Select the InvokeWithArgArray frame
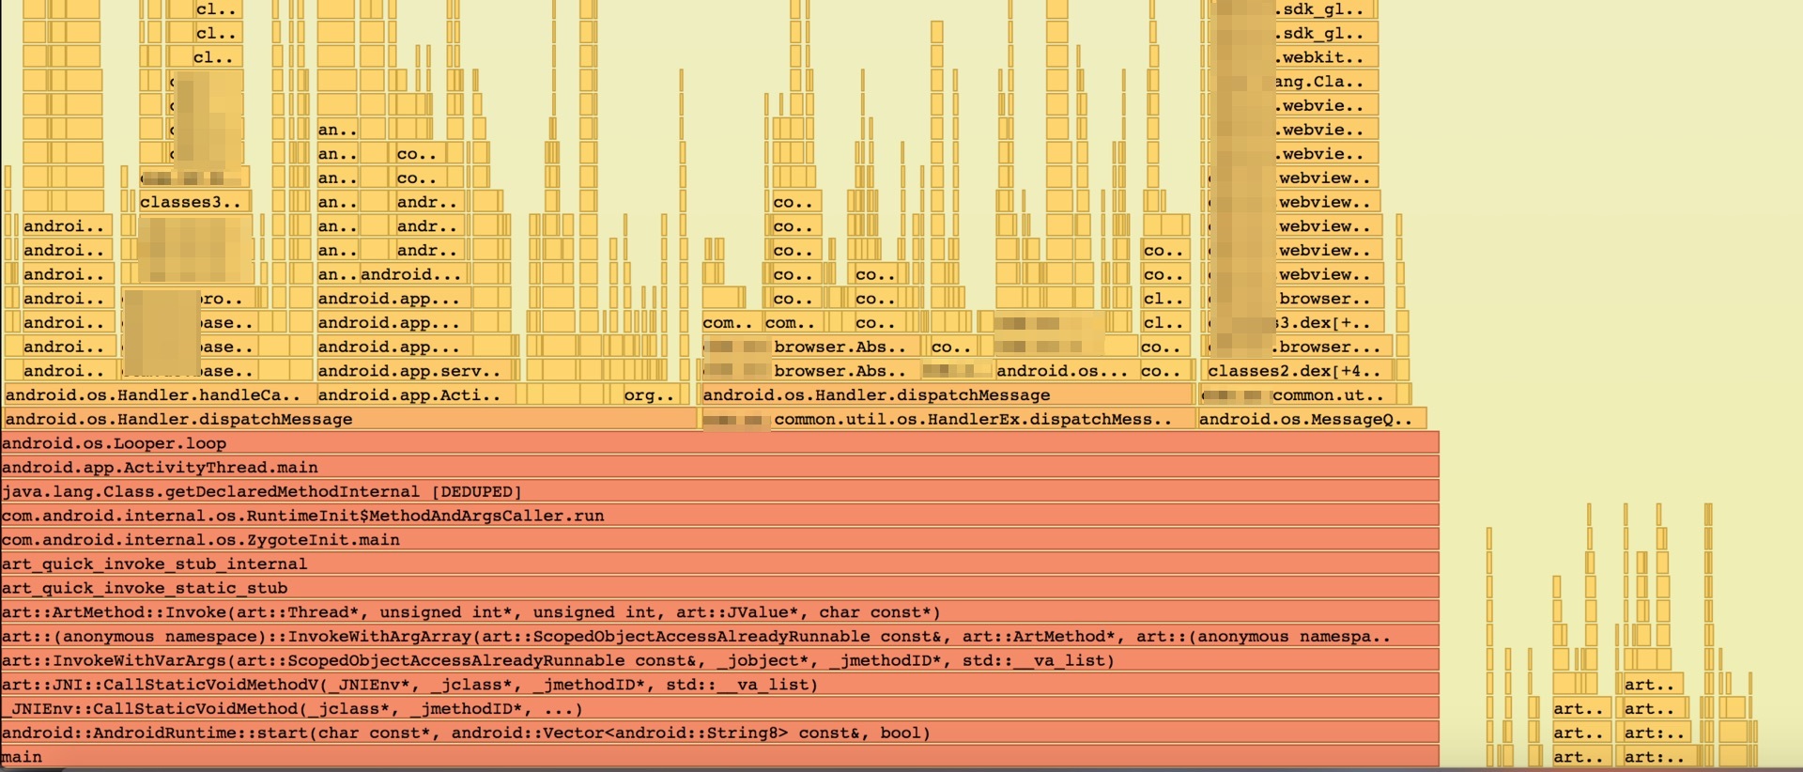 pyautogui.click(x=719, y=637)
